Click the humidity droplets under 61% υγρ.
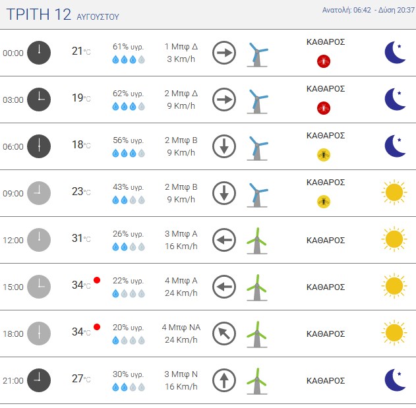This screenshot has height=408, width=416. tap(129, 59)
